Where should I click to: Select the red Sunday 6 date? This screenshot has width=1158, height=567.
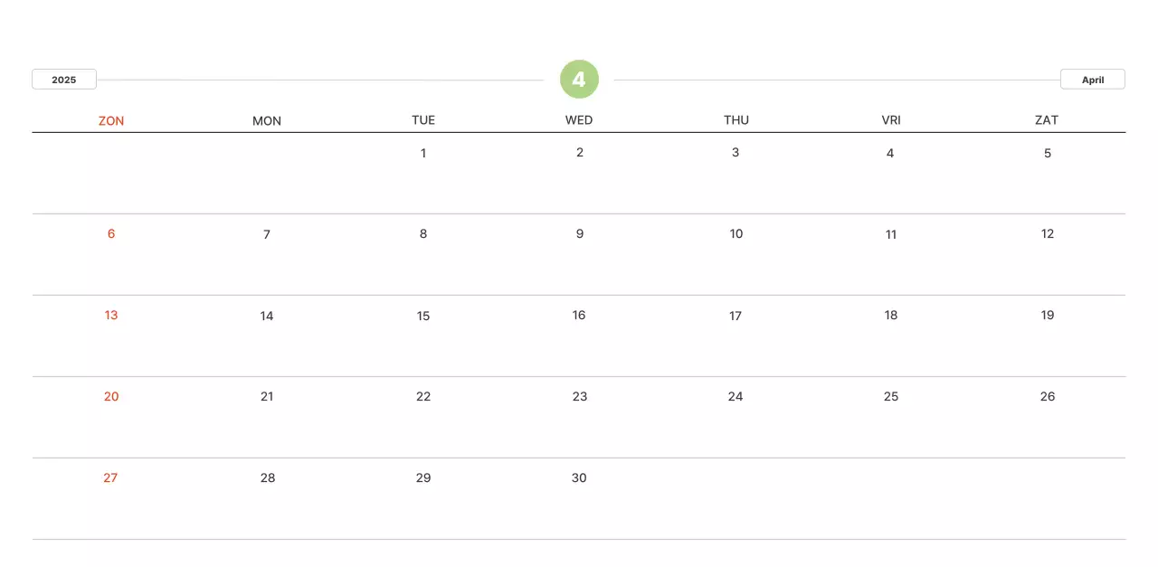111,233
